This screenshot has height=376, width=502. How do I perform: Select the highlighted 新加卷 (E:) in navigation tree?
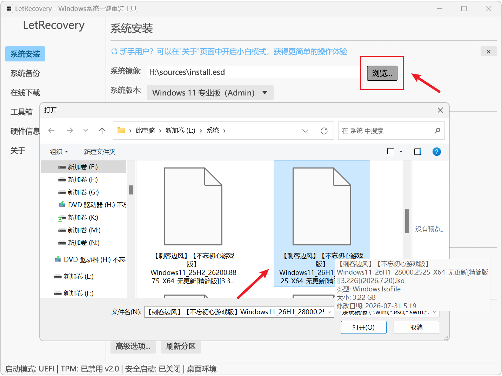pyautogui.click(x=83, y=167)
